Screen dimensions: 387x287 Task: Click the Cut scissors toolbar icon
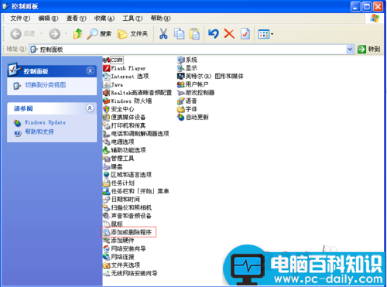tap(163, 34)
